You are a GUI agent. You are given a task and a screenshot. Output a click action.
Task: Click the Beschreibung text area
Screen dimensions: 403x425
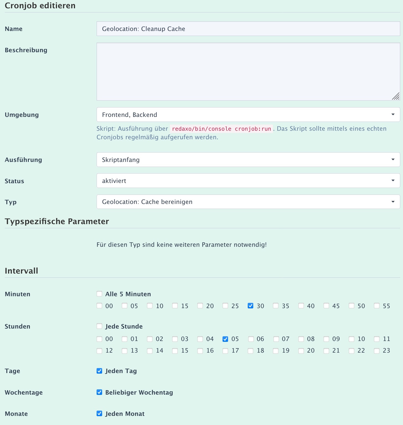[248, 72]
